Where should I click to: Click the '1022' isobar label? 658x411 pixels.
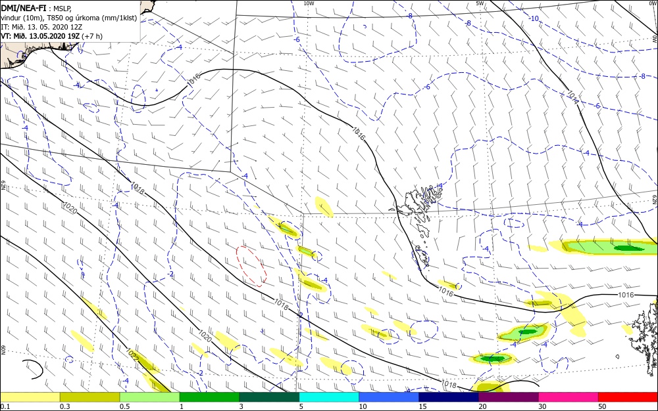pyautogui.click(x=132, y=356)
